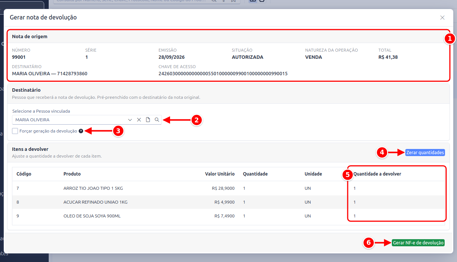
Task: Enable Forçar geração da devolução checkbox
Action: 15,131
